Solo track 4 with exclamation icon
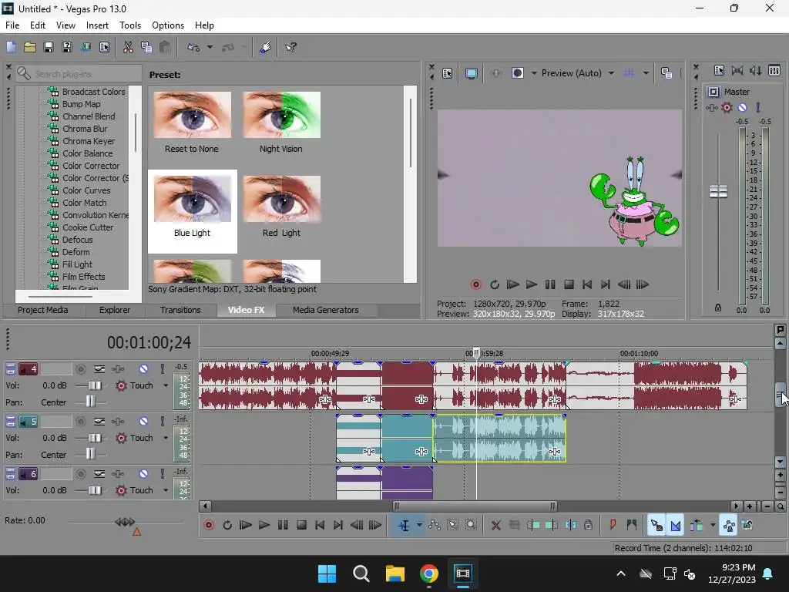This screenshot has width=789, height=592. [162, 369]
